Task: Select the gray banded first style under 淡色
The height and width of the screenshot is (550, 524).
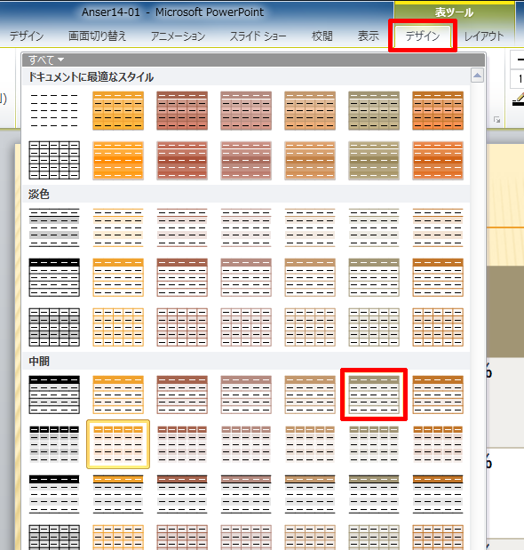Action: click(x=54, y=227)
